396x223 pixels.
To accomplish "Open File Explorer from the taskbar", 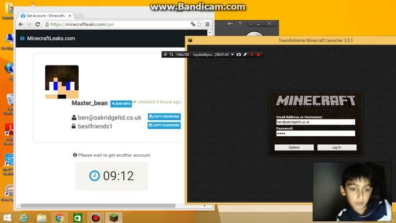I will pos(41,217).
